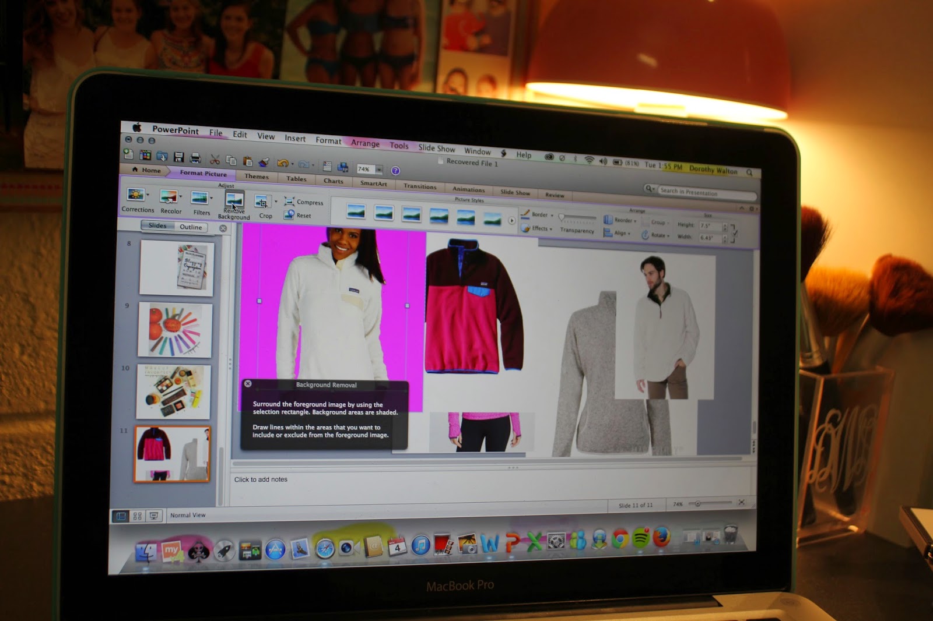Click the Reset button in Adjust group

pos(303,216)
